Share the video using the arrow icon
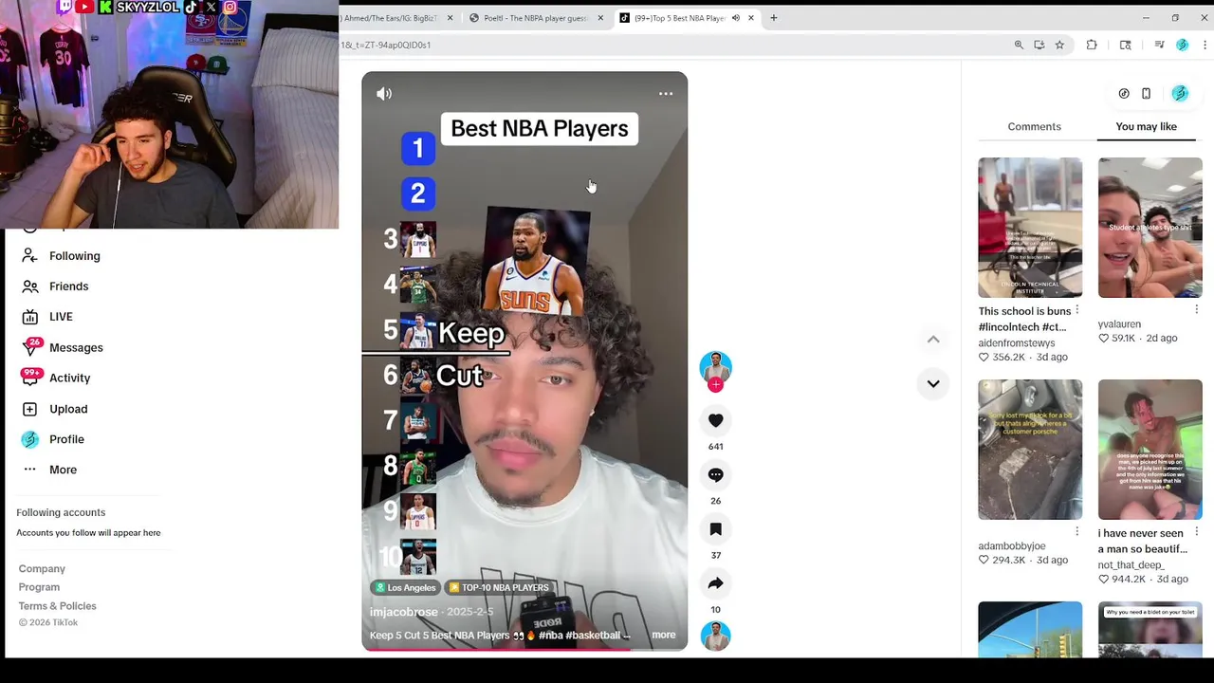The image size is (1214, 683). tap(716, 583)
